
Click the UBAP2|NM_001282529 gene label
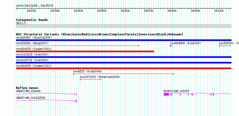31,98
